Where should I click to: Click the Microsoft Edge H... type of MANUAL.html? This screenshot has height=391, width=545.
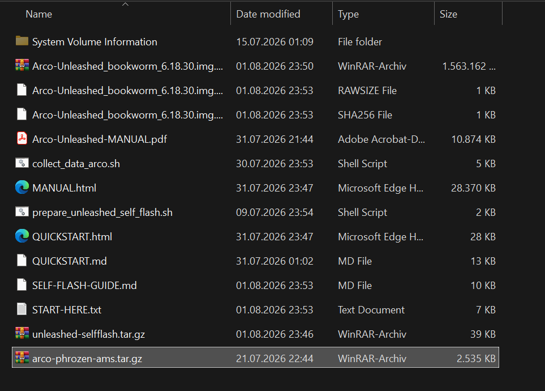click(x=381, y=188)
